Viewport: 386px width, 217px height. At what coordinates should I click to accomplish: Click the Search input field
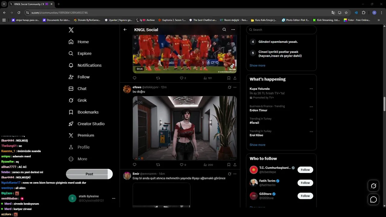[281, 30]
